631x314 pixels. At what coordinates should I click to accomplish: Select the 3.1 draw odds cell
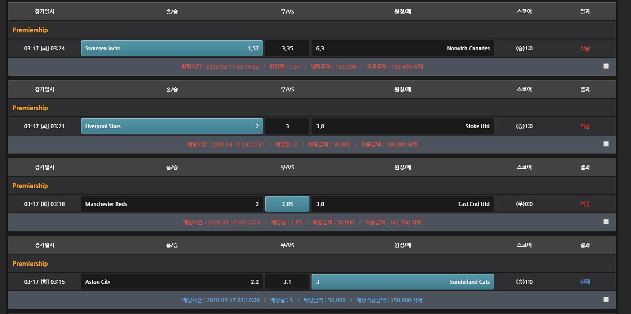click(x=287, y=282)
